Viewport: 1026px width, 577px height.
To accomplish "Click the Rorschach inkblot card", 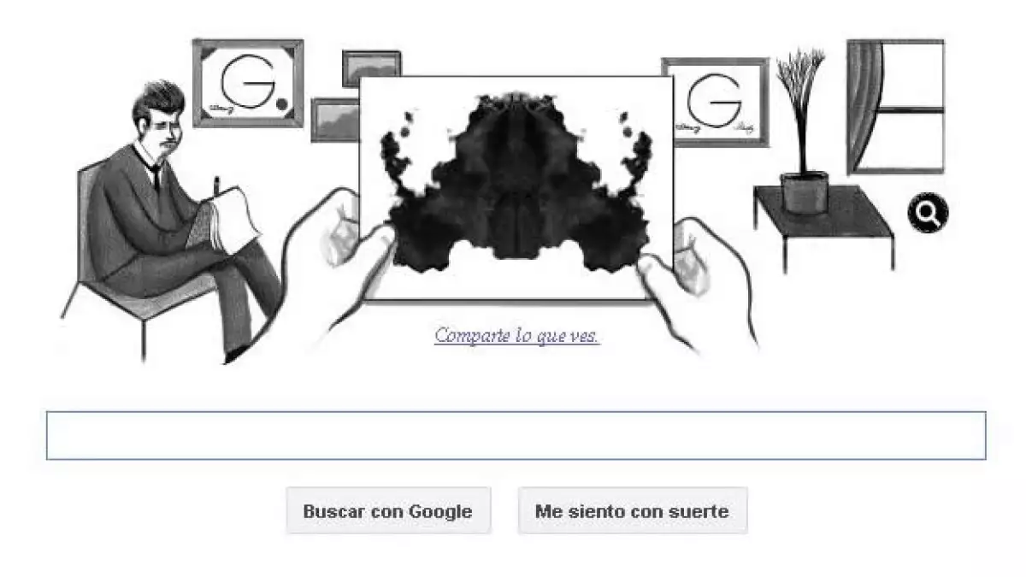I will (516, 188).
